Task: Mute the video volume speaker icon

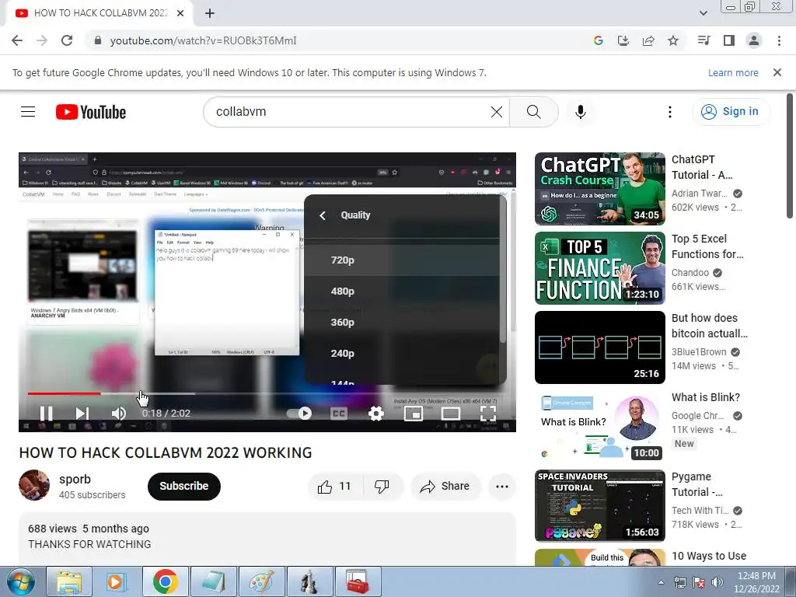Action: [118, 414]
